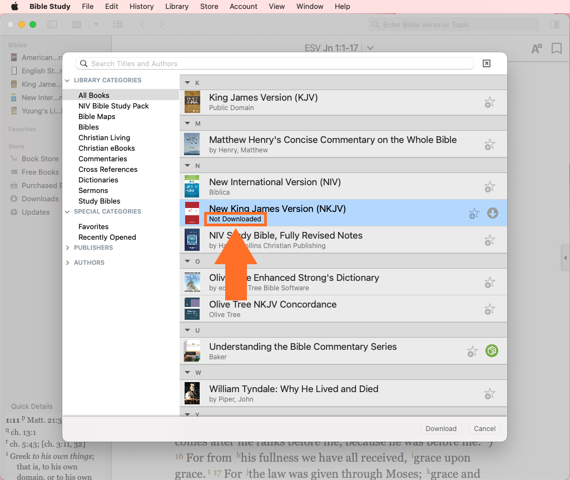Click the Download button
Image resolution: width=570 pixels, height=480 pixels.
441,428
